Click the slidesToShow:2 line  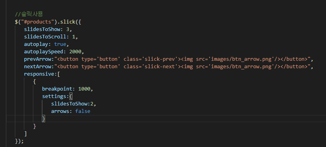pyautogui.click(x=74, y=104)
